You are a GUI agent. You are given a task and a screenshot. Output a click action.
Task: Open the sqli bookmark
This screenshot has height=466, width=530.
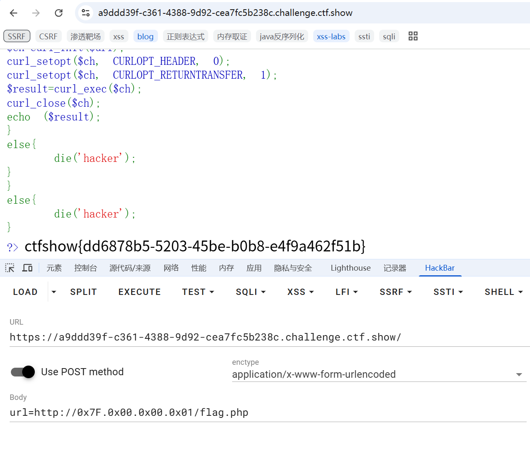tap(389, 36)
